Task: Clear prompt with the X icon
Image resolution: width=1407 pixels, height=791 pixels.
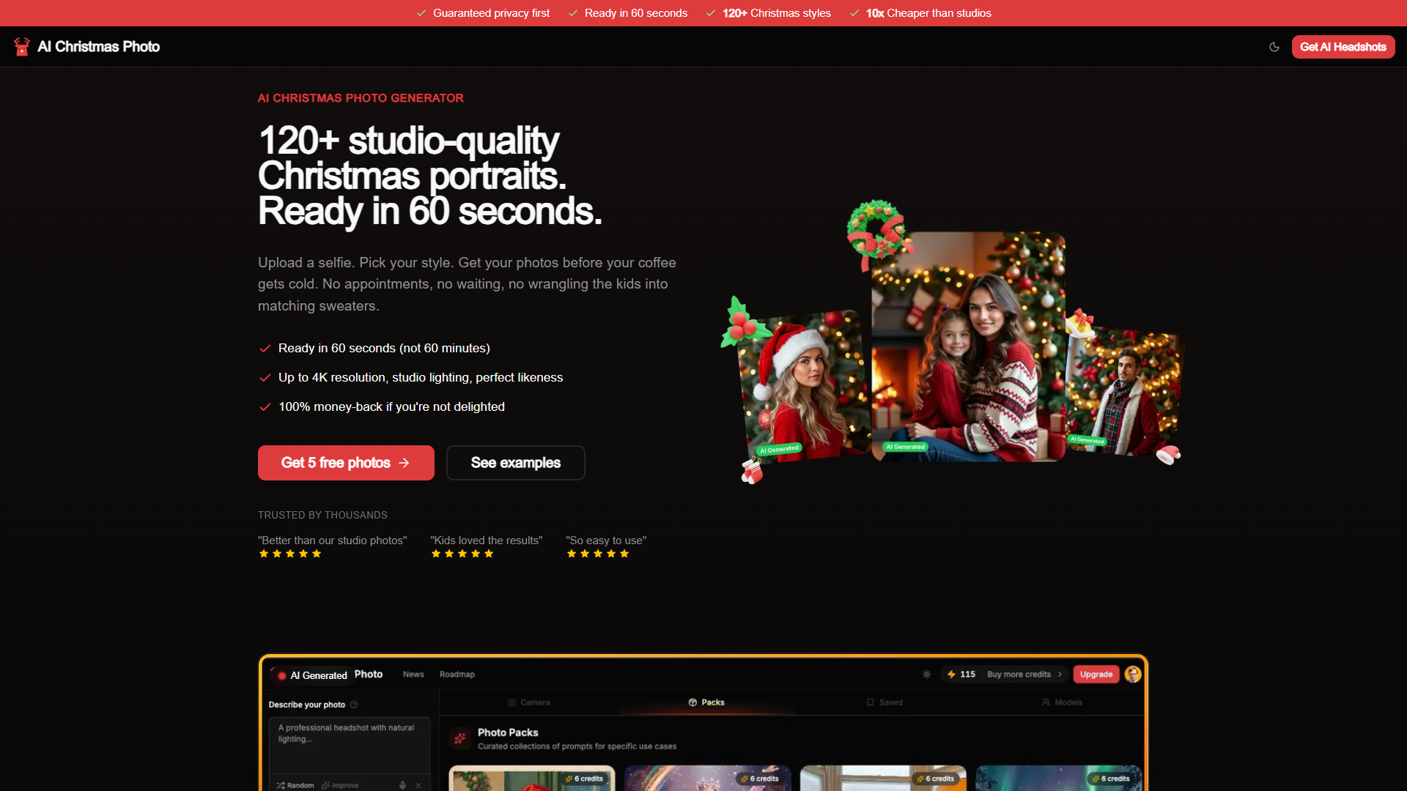Action: tap(418, 785)
